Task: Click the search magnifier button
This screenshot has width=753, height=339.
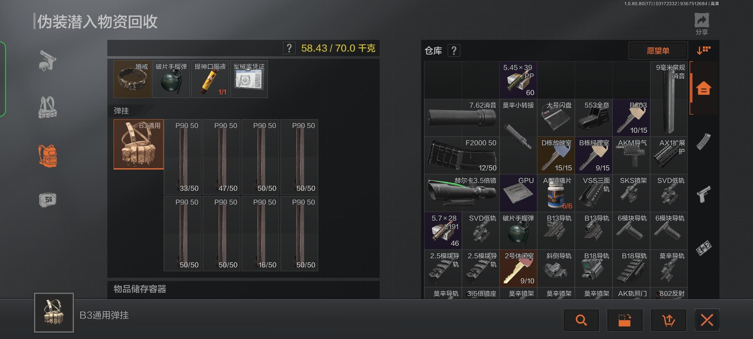Action: point(581,320)
